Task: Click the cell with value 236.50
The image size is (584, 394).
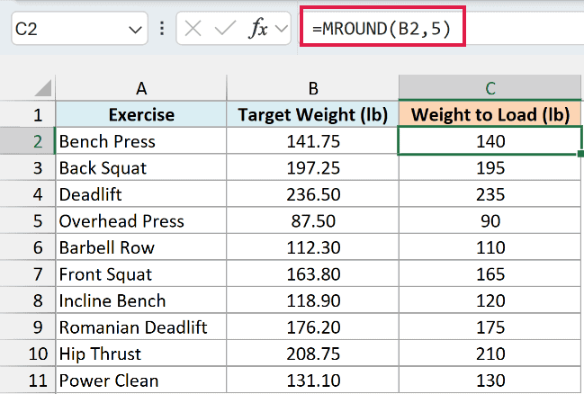Action: pyautogui.click(x=313, y=194)
